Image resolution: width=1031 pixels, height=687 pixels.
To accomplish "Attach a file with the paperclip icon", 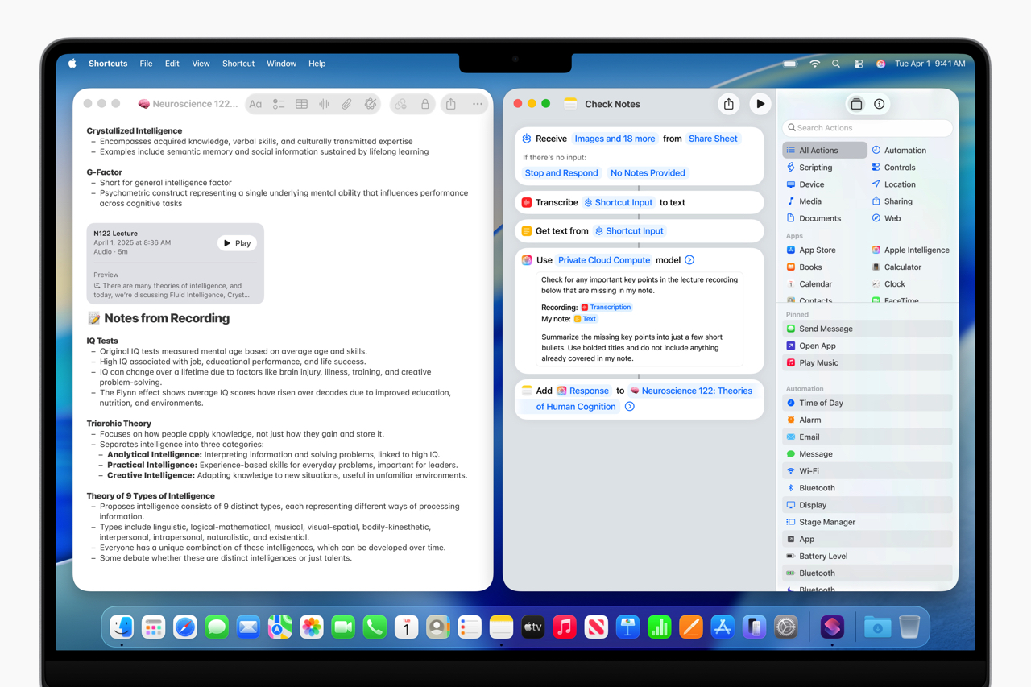I will tap(346, 104).
